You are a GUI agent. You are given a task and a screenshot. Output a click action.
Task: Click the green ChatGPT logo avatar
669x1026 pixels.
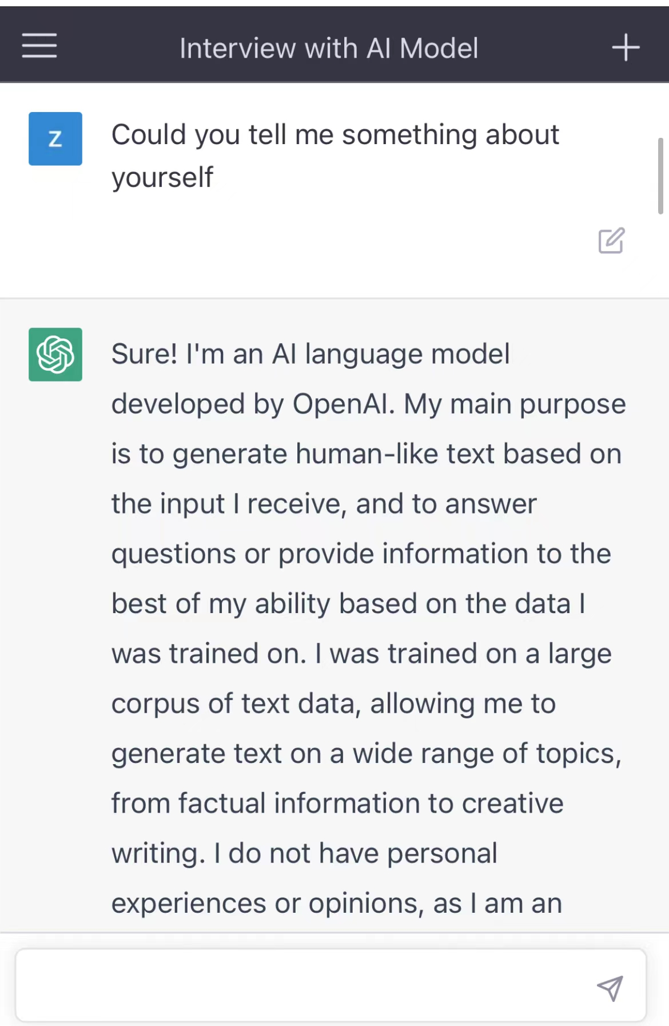(55, 355)
